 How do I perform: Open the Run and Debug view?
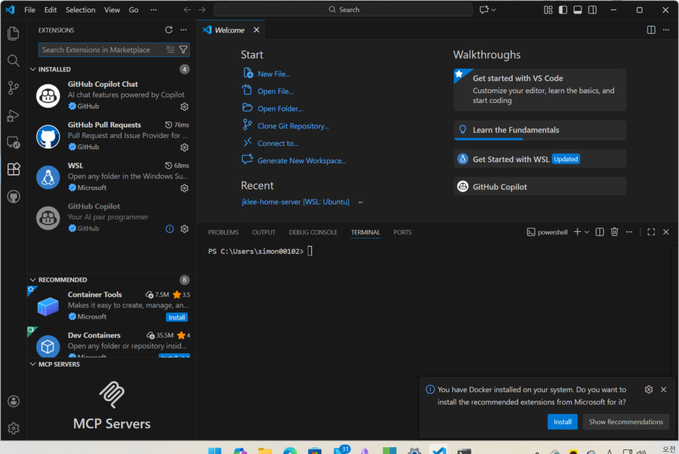pos(13,115)
